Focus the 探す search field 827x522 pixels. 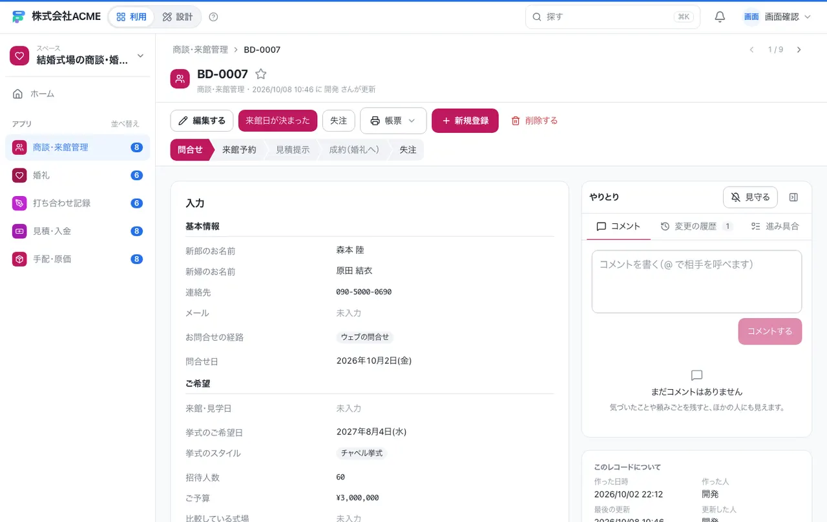(612, 17)
